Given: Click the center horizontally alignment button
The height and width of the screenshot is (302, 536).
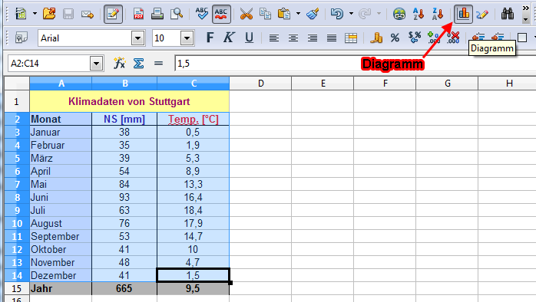Looking at the screenshot, I should (x=293, y=38).
